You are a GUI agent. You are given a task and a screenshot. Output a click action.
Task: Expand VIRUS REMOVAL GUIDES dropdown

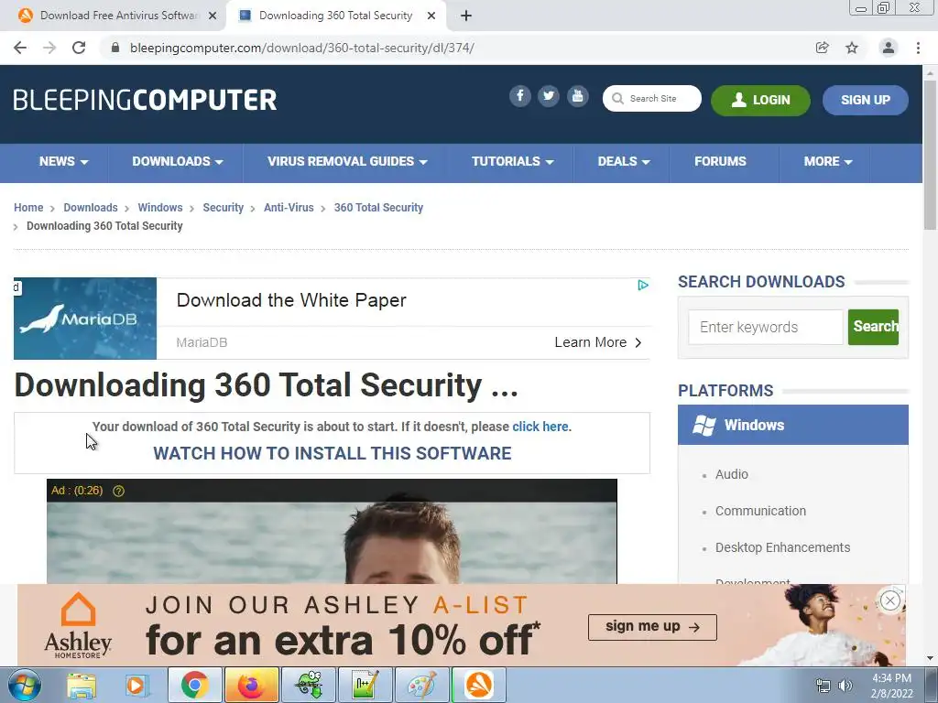(x=347, y=161)
